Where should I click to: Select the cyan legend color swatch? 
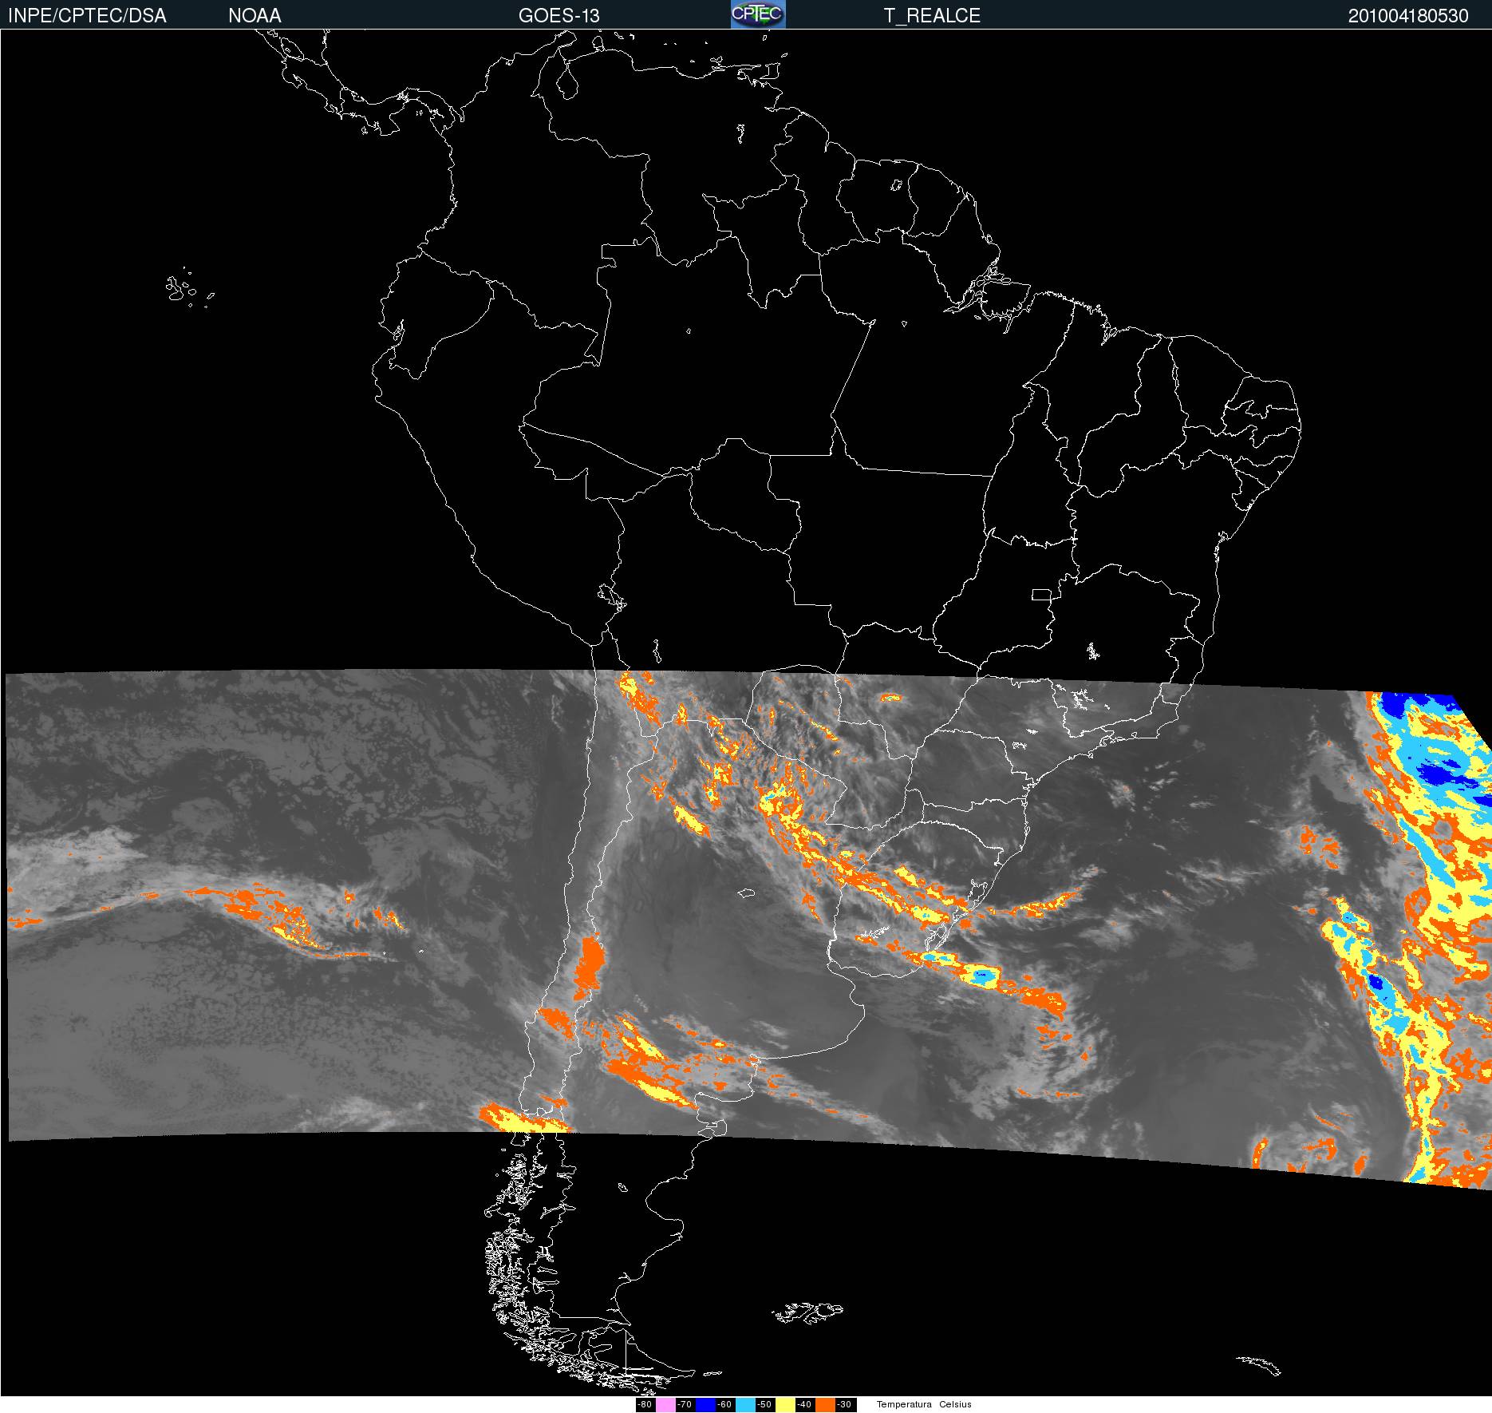click(745, 1405)
